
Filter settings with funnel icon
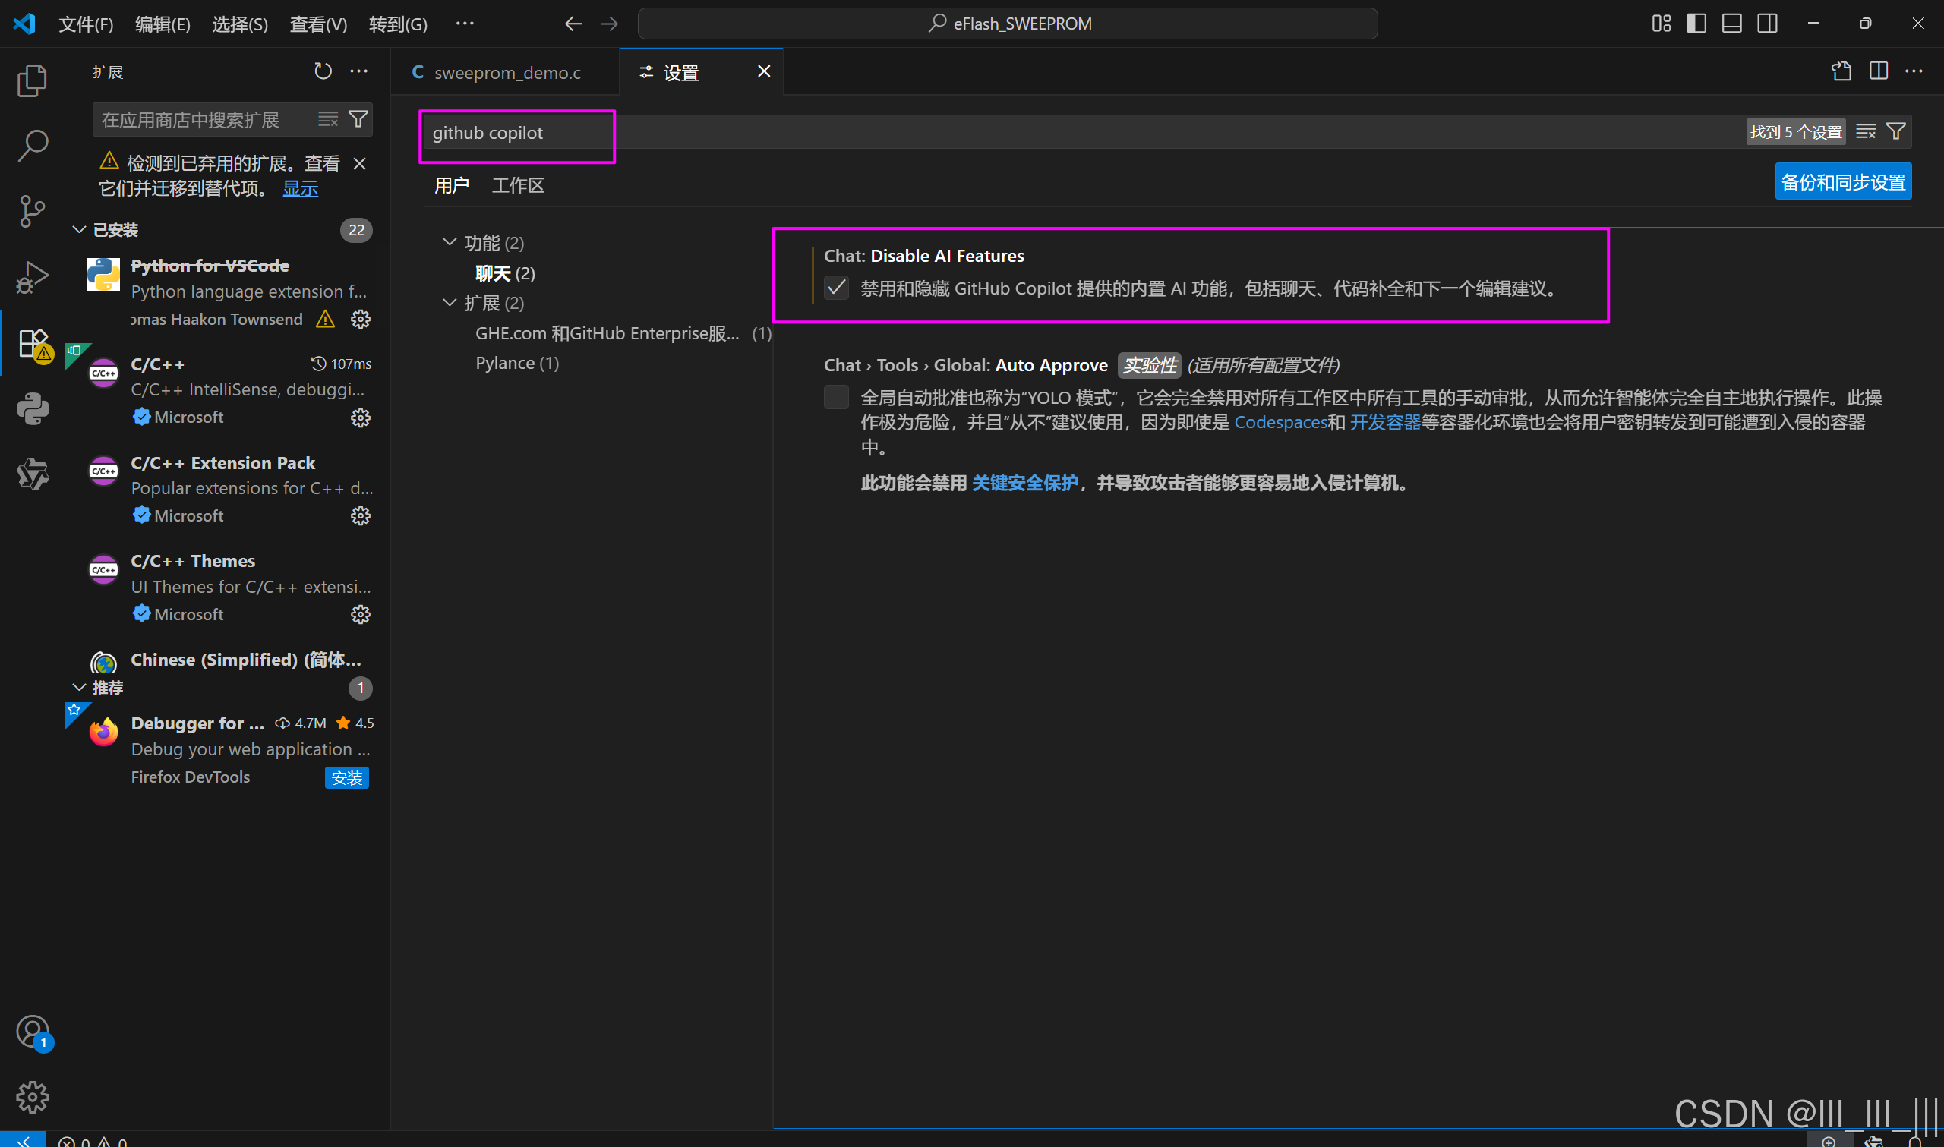point(1896,131)
